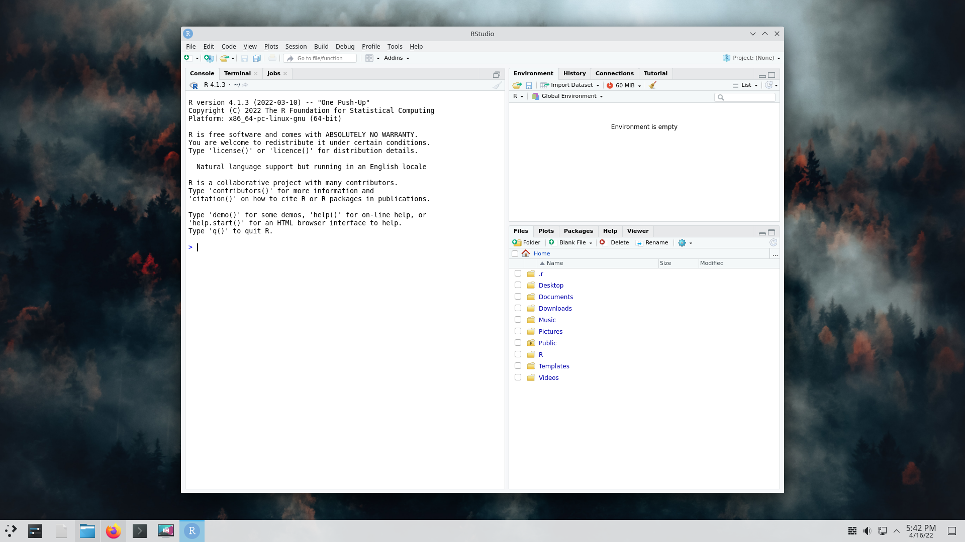Switch to the Packages tab
965x542 pixels.
(578, 231)
